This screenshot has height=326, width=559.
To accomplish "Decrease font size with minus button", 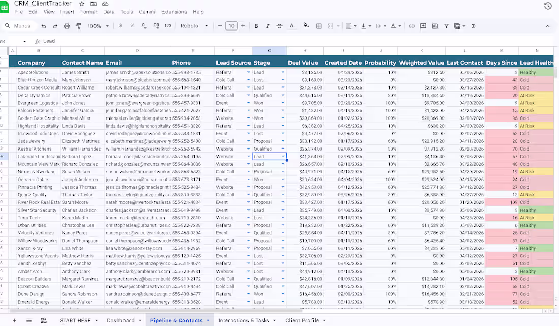I will pos(220,26).
